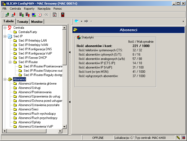Select Abonenci/Przekierowania tree item
187x141 pixels.
point(35,92)
